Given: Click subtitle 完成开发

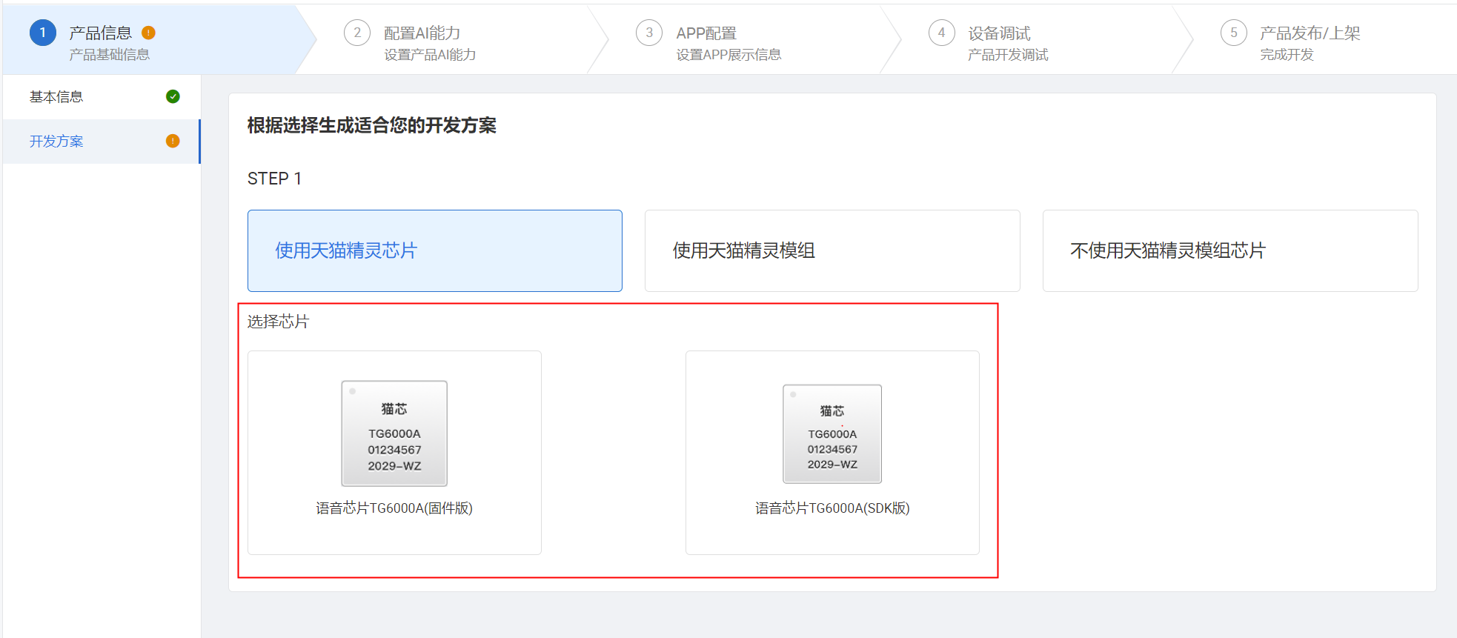Looking at the screenshot, I should tap(1287, 55).
